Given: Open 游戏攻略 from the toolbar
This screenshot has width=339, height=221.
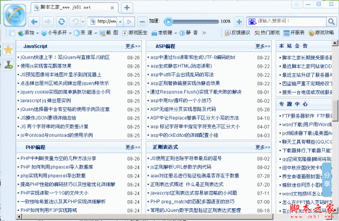Looking at the screenshot, I should (x=321, y=33).
